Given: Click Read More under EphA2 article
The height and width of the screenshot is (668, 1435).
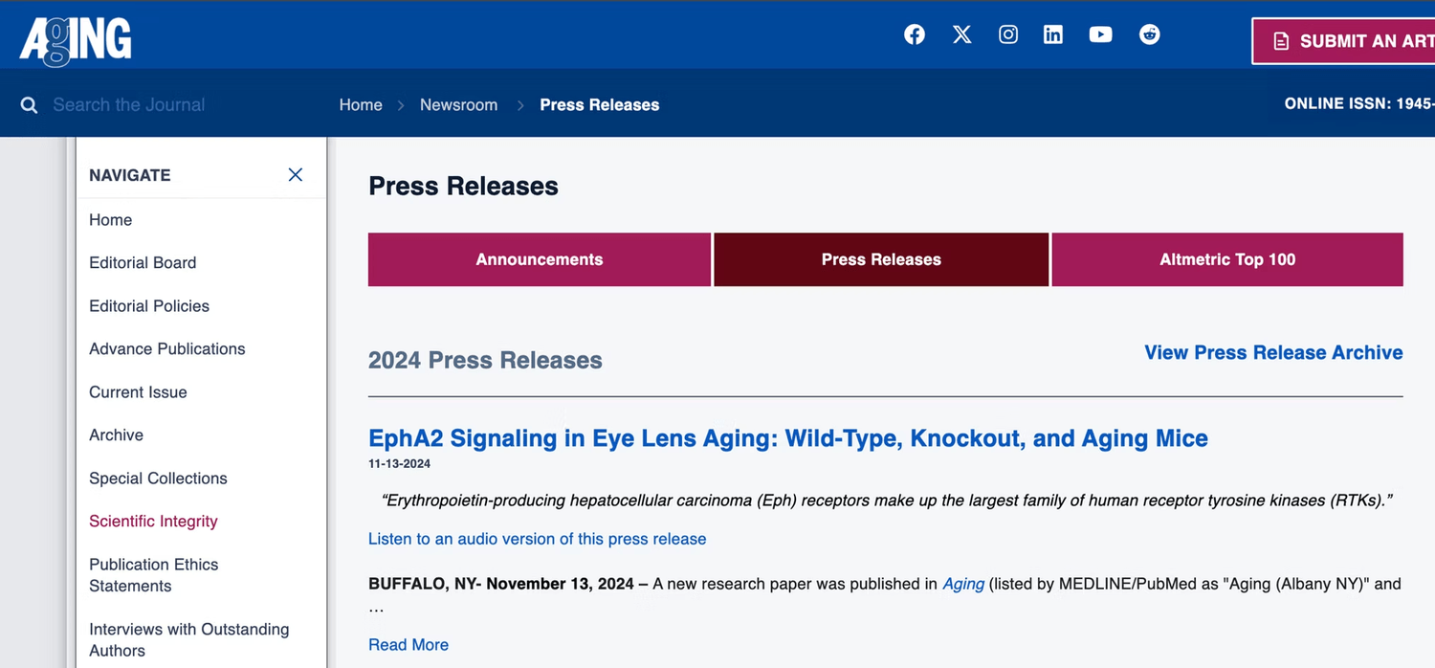Looking at the screenshot, I should pos(408,645).
